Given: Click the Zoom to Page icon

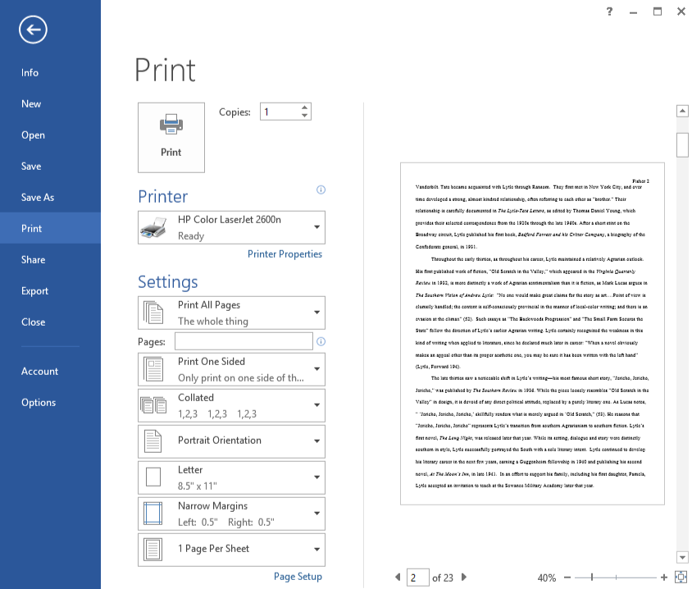Looking at the screenshot, I should pos(680,578).
